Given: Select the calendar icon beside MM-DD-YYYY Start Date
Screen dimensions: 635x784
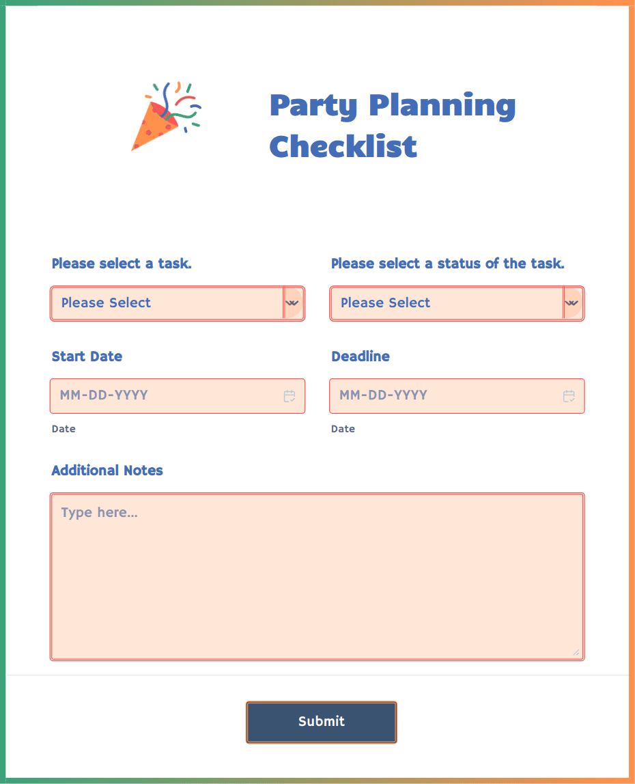Looking at the screenshot, I should point(288,396).
